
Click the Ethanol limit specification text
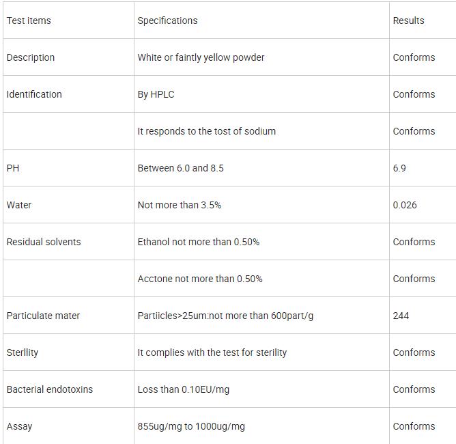pyautogui.click(x=198, y=242)
